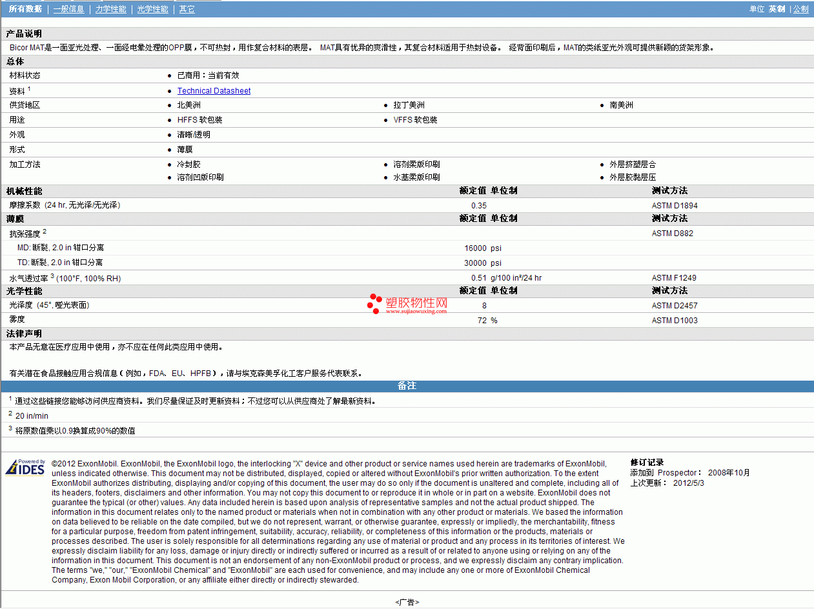Open the Technical Datasheet link
This screenshot has width=814, height=609.
pos(214,91)
